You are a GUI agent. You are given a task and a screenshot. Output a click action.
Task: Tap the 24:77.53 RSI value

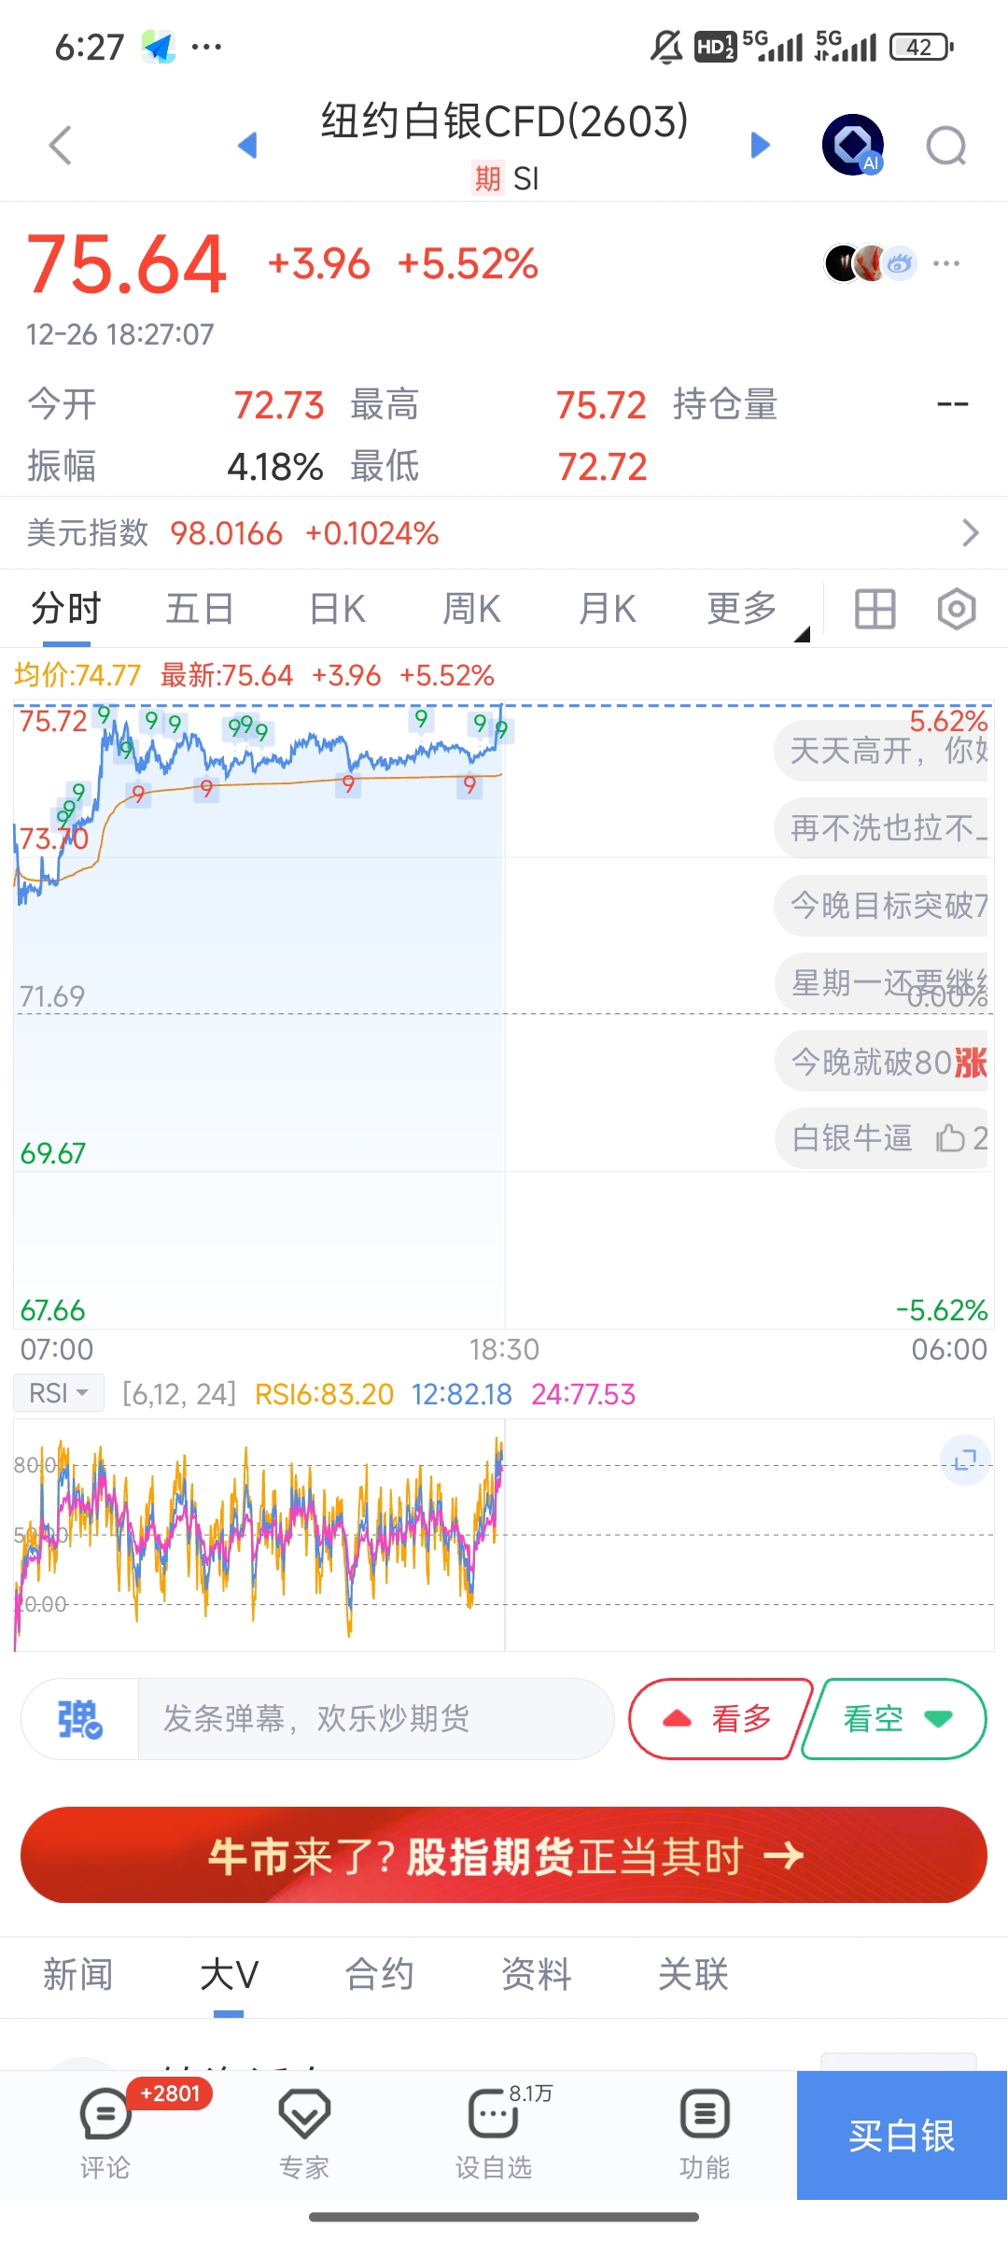pyautogui.click(x=583, y=1394)
